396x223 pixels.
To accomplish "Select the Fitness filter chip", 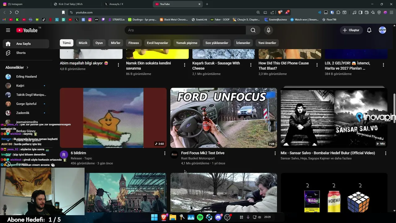I will click(x=134, y=43).
